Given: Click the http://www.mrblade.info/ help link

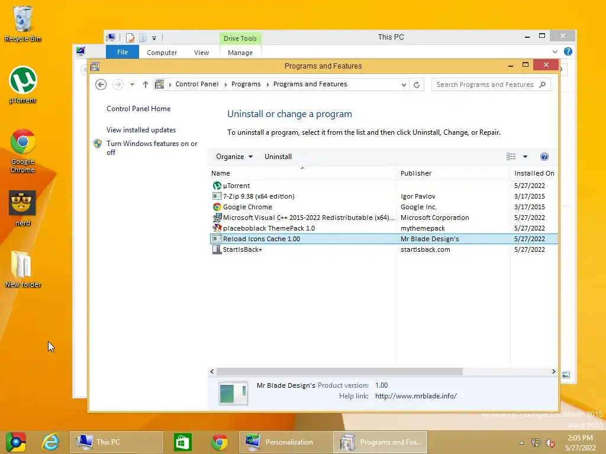Looking at the screenshot, I should [x=416, y=396].
